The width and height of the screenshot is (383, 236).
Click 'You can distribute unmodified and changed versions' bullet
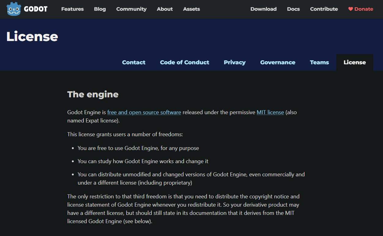coord(191,179)
